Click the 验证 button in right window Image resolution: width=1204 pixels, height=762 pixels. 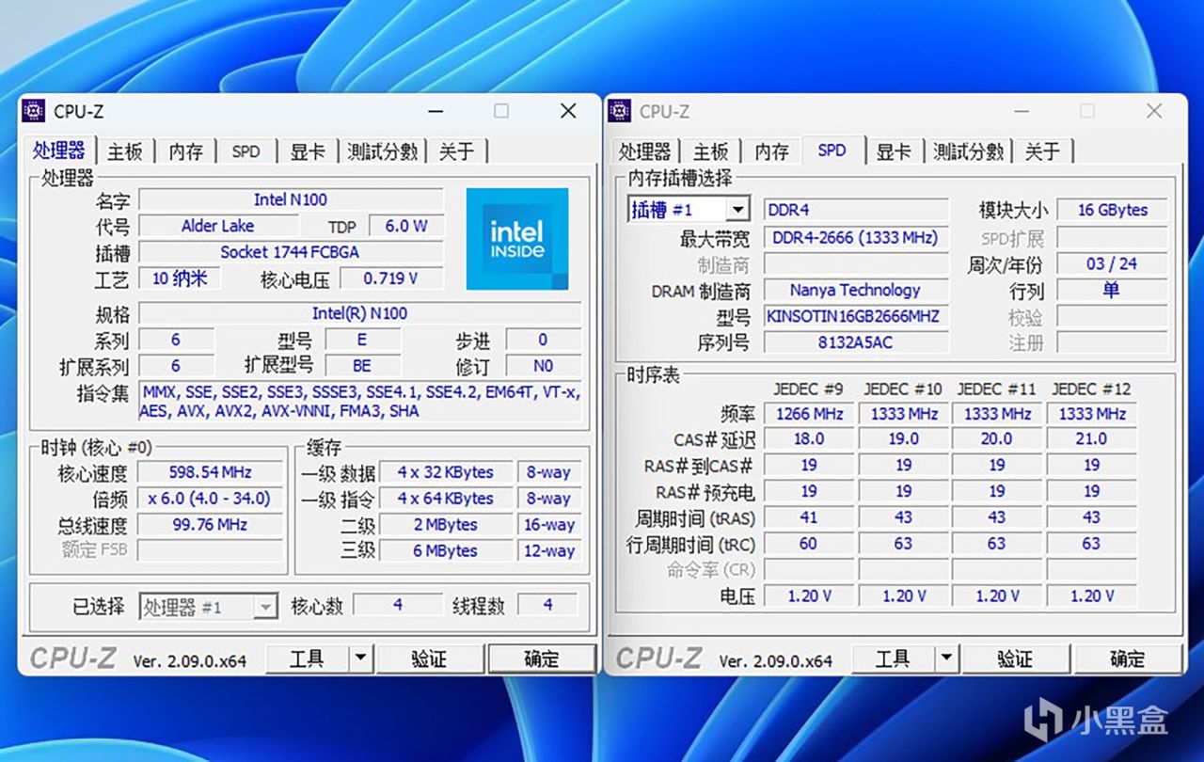(x=1016, y=659)
